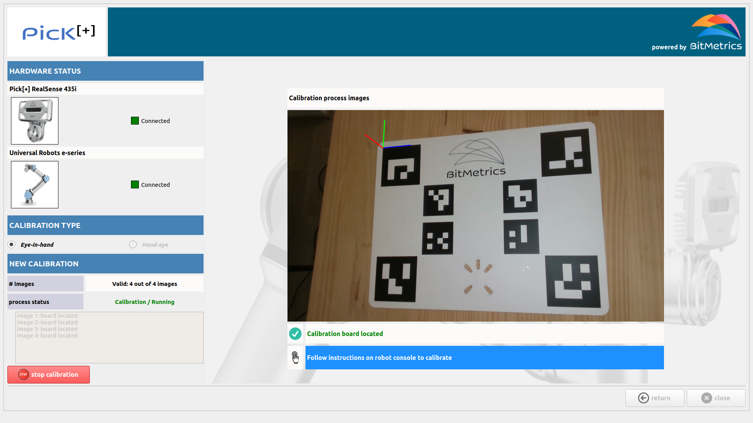Click the Universal Robots arm thumbnail
753x423 pixels.
pos(35,184)
